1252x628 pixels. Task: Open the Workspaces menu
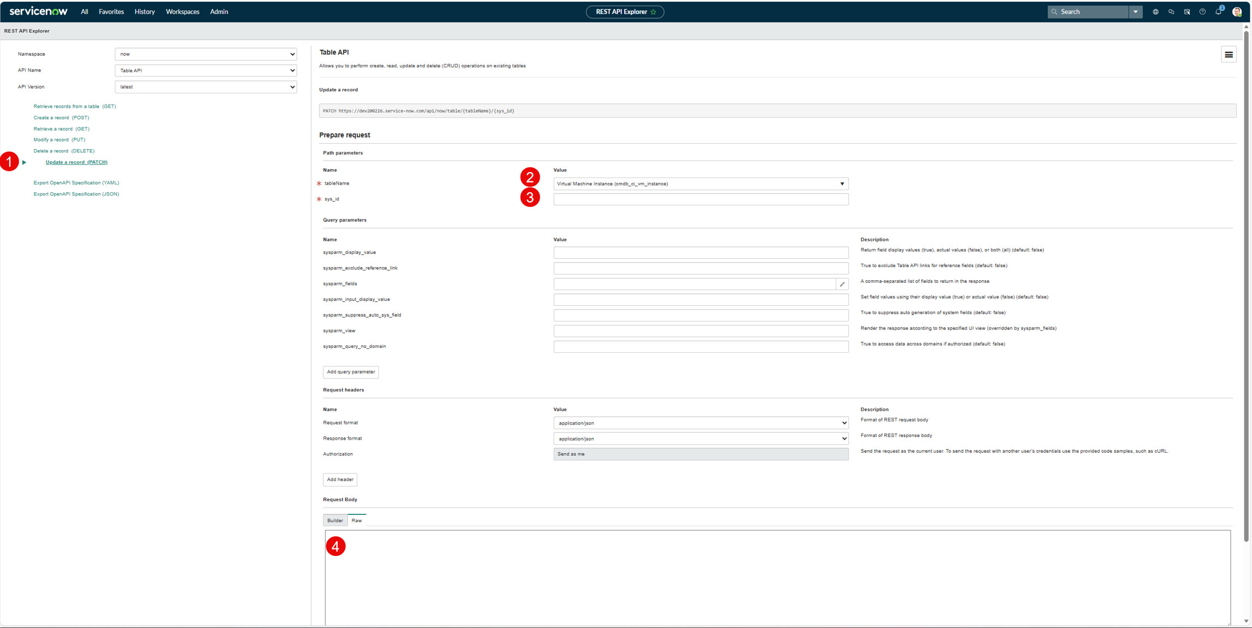coord(182,12)
